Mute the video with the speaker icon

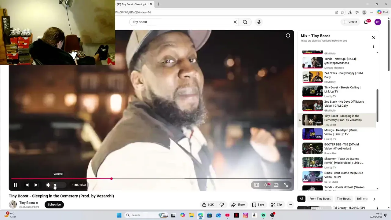[48, 185]
